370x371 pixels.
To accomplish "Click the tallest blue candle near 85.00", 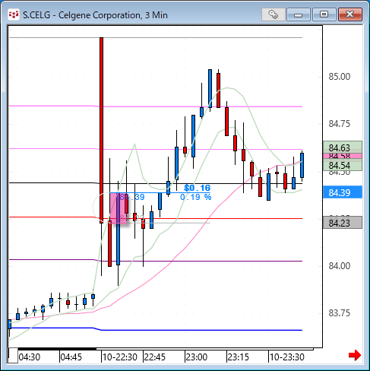I will (210, 88).
